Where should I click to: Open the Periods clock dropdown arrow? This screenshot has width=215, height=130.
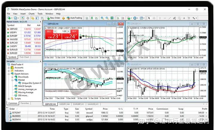(138, 18)
